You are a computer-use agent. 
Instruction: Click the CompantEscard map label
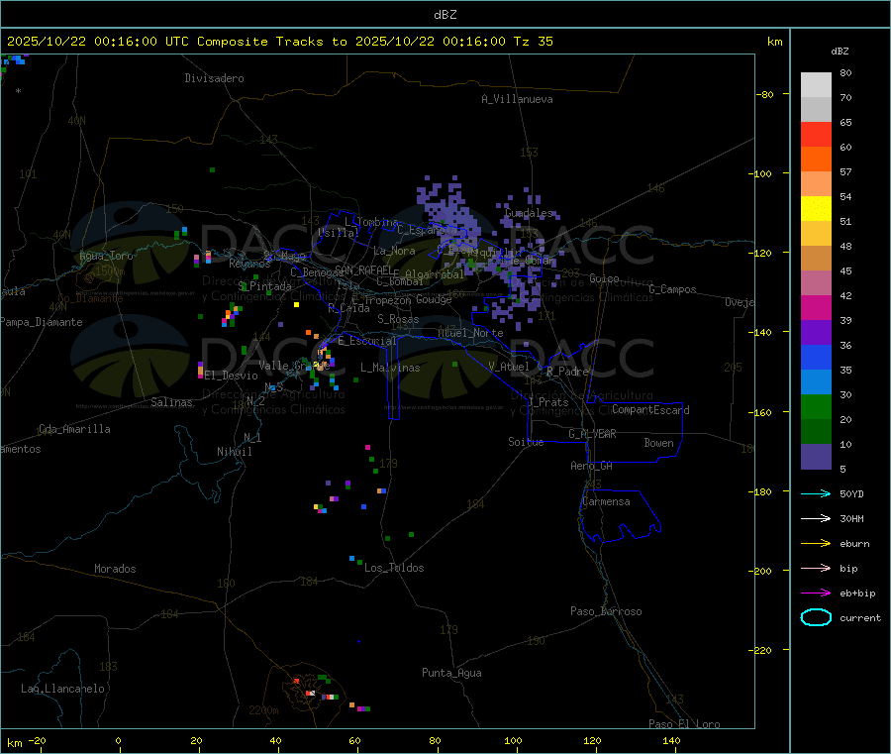(650, 410)
